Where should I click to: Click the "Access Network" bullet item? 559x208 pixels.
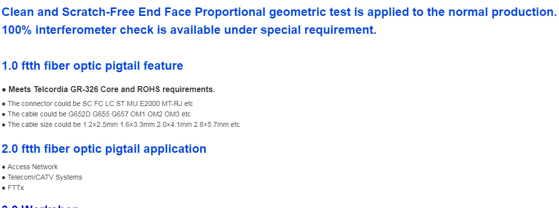tap(32, 167)
